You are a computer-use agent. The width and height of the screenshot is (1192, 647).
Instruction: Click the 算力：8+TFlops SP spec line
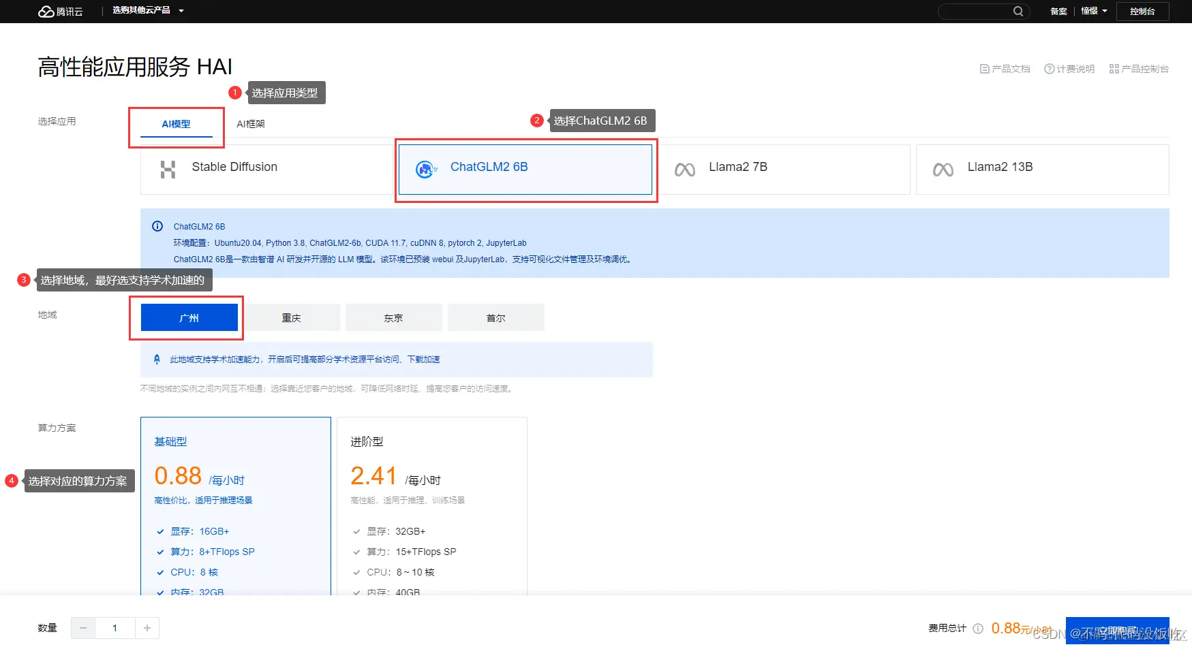tap(213, 552)
